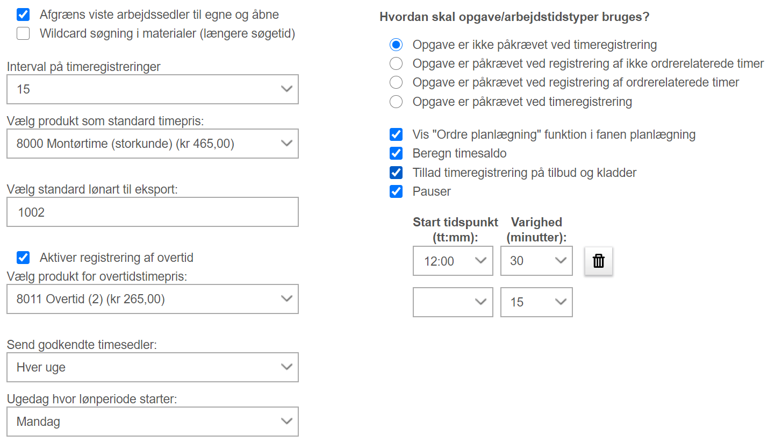Open the empty start tidspunkt dropdown
Screen dimensions: 768x442
click(453, 302)
